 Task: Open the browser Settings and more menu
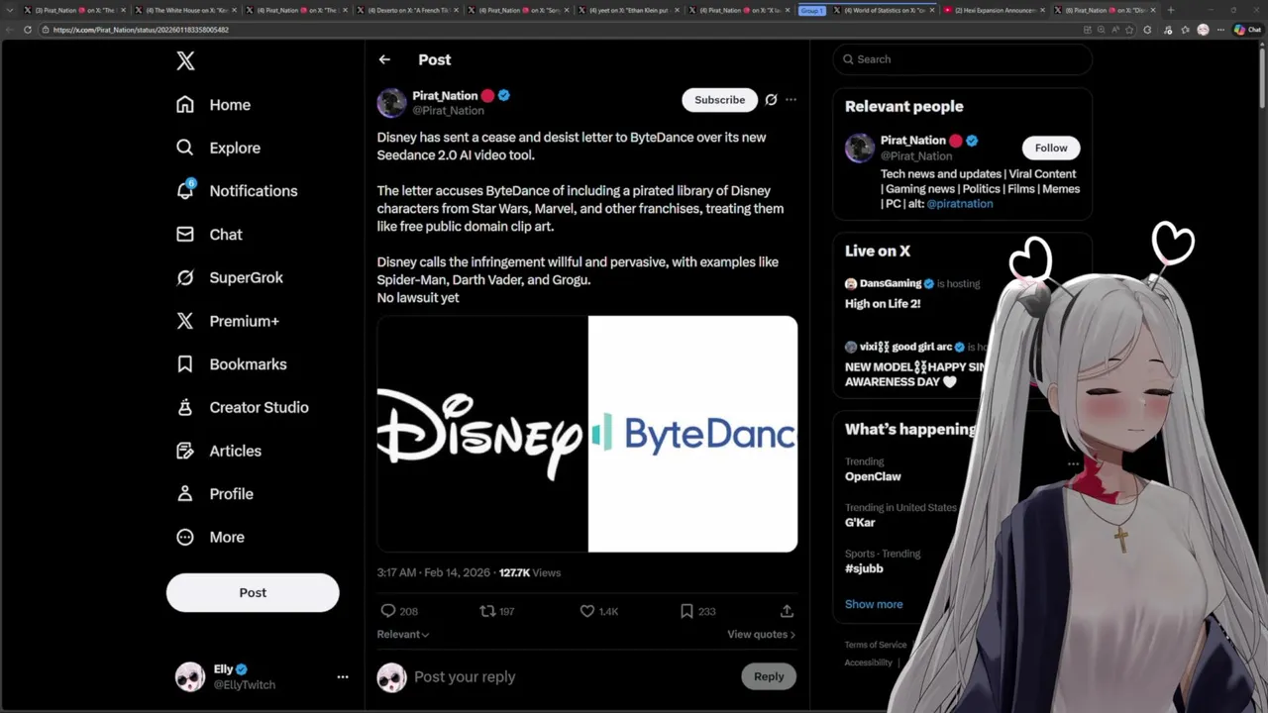point(1219,30)
